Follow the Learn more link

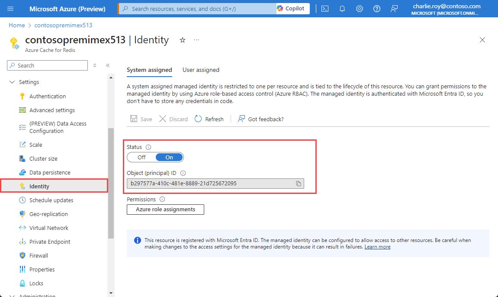(377, 247)
